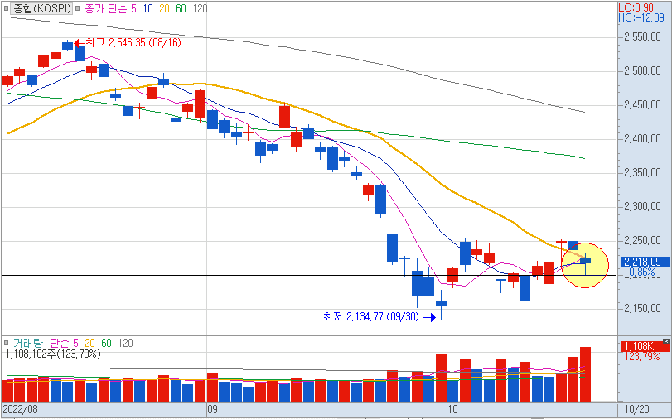Image resolution: width=672 pixels, height=419 pixels.
Task: Click the 1,108,102주(123.79%) volume readout
Action: pos(54,354)
